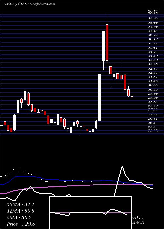Select the 25.8 price axis label

coord(152,127)
